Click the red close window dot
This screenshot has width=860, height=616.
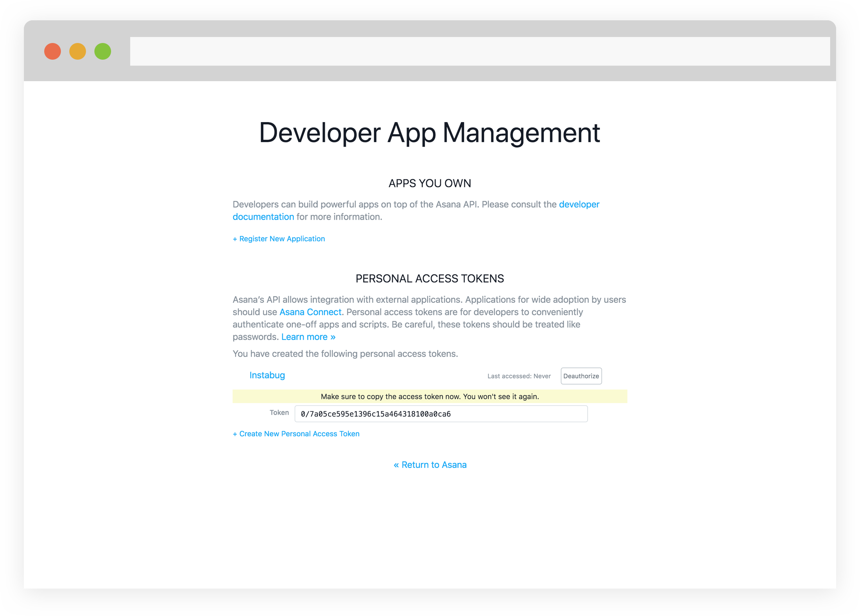pos(53,51)
